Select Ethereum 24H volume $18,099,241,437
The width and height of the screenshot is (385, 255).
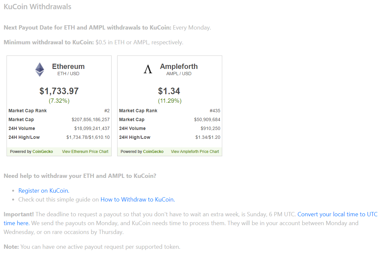pos(92,128)
